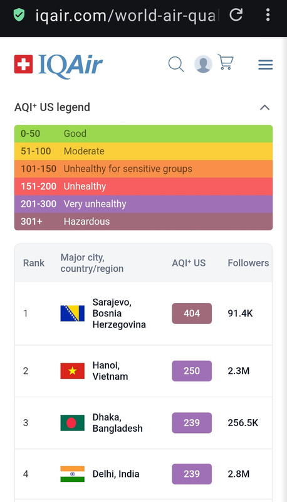Open Hanoi, Vietnam entry

pyautogui.click(x=110, y=371)
